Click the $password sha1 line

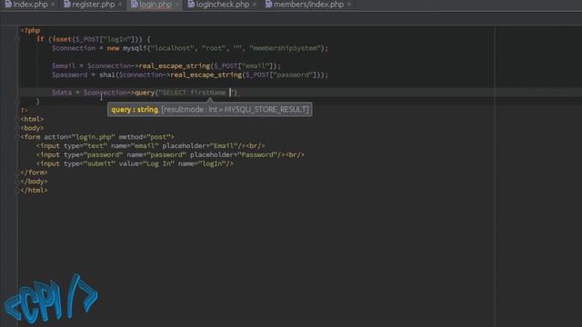[x=190, y=74]
